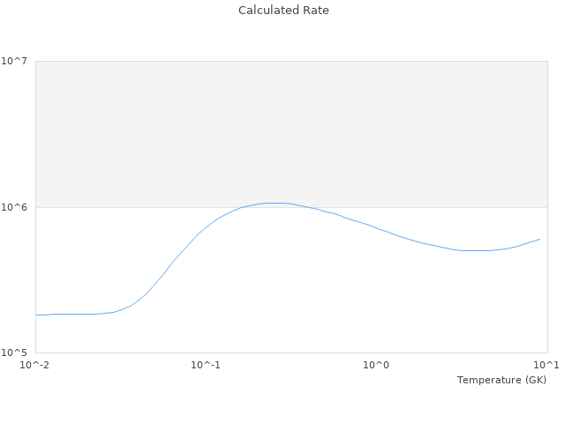Pick the curve point above the 10^-1 tick
Screen dimensions: 565x423
[206, 228]
